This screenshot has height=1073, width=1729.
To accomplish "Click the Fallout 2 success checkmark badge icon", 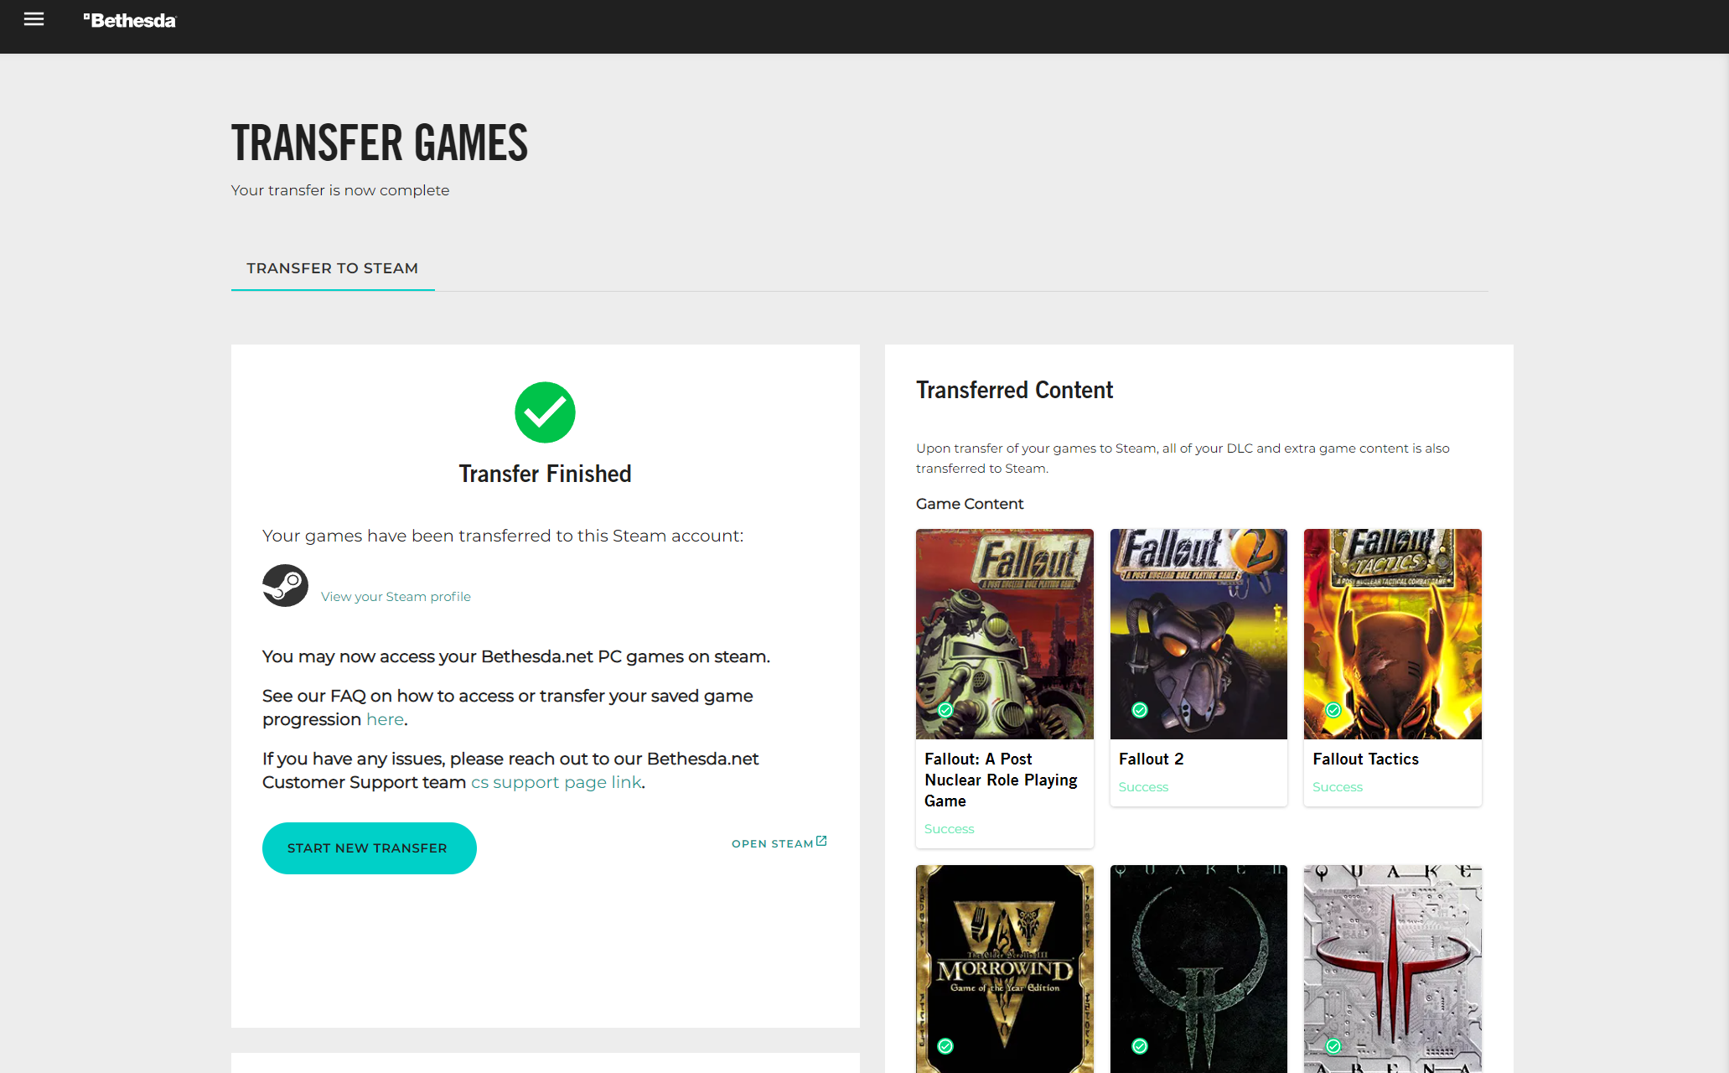I will coord(1140,709).
